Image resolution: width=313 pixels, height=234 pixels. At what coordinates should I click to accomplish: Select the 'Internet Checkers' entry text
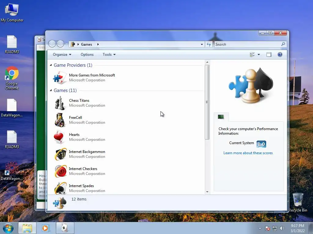point(83,169)
